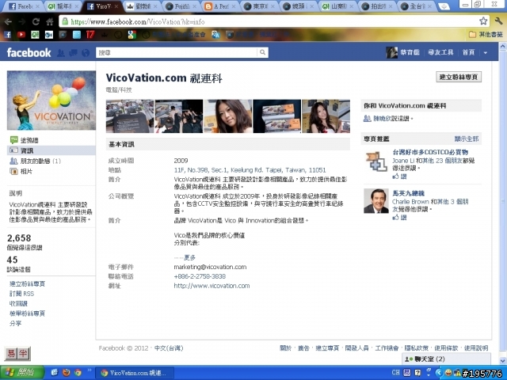Screen dimensions: 507x380
Task: Expand the 聊天室 (2) chat bar
Action: click(x=446, y=359)
